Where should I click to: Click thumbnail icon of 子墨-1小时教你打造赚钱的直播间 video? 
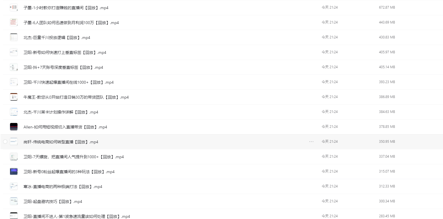point(13,7)
